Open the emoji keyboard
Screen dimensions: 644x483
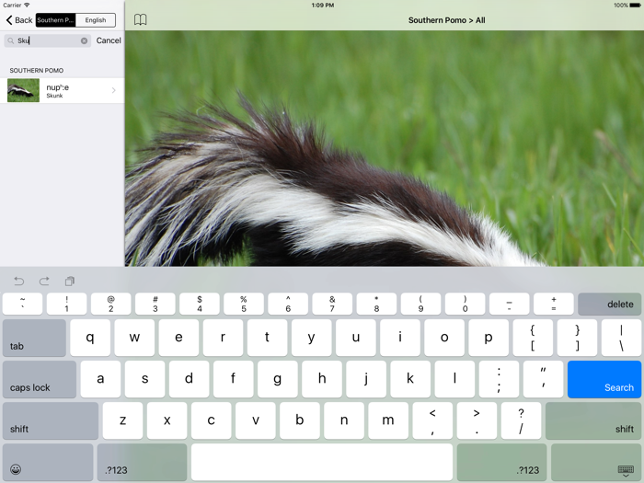(x=16, y=469)
